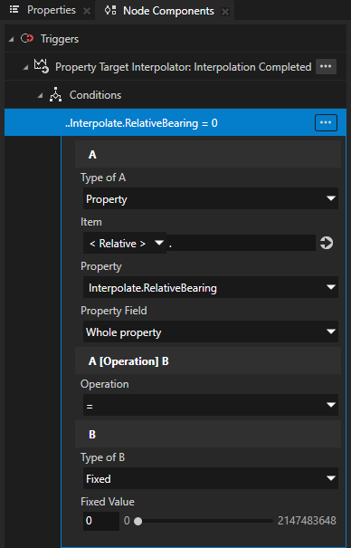
Task: Click the Fixed Value slider handle
Action: pyautogui.click(x=138, y=521)
